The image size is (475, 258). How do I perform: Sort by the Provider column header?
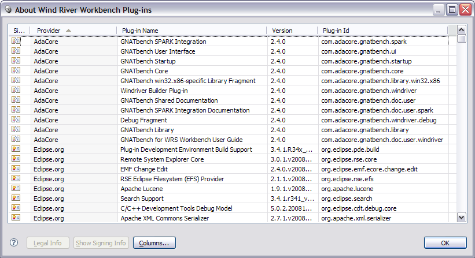[73, 31]
